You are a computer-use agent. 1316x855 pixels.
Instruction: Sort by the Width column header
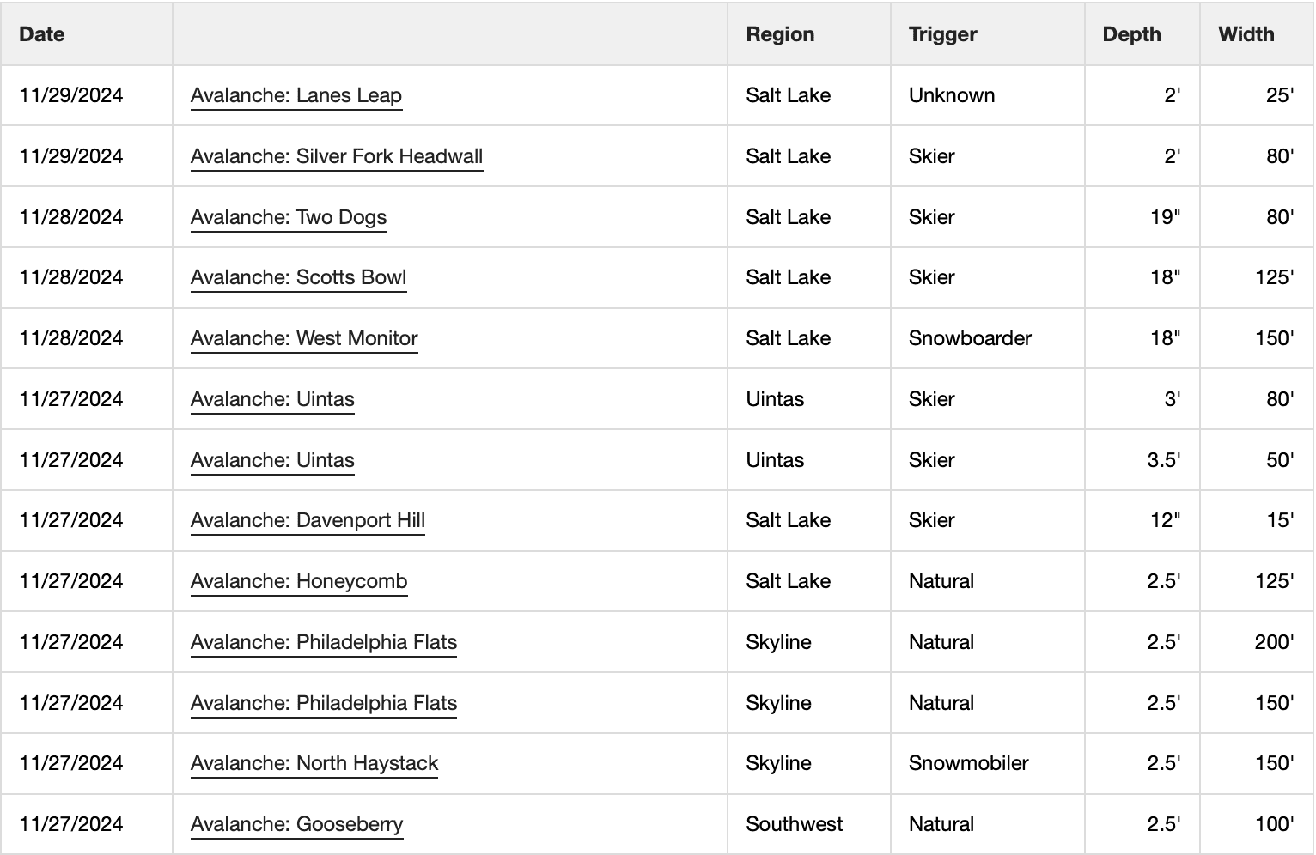[1246, 34]
